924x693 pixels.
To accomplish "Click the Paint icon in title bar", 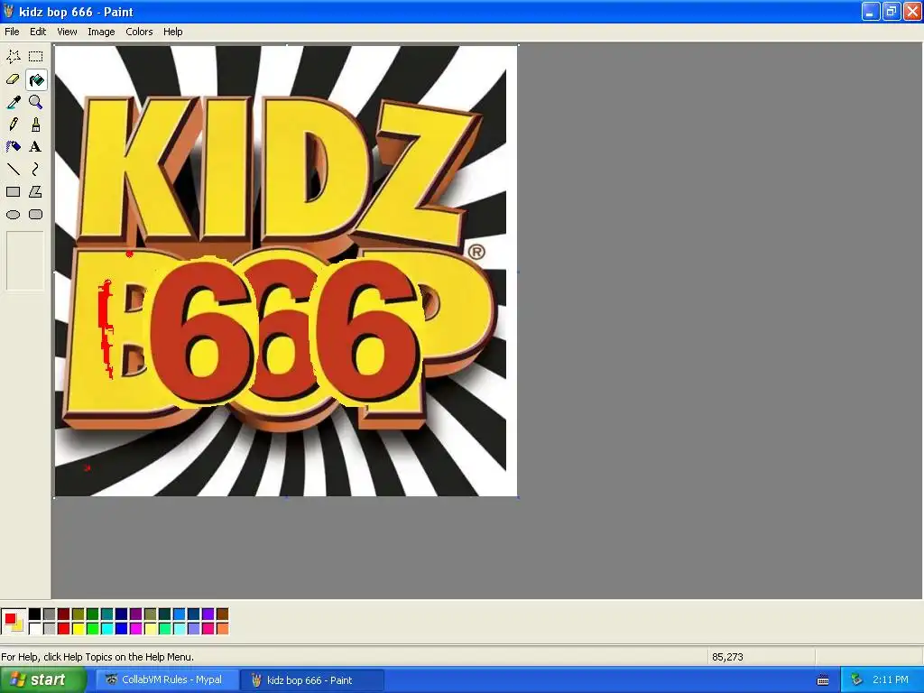I will [x=9, y=11].
